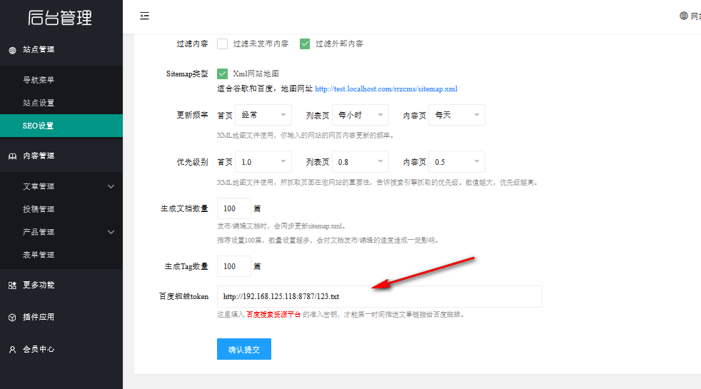Image resolution: width=701 pixels, height=389 pixels.
Task: Toggle the Xml网站地图 checkbox
Action: [x=222, y=74]
